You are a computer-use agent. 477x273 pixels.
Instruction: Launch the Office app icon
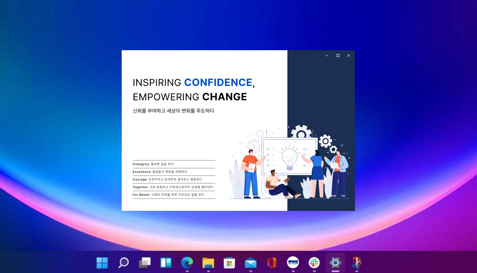pyautogui.click(x=272, y=263)
